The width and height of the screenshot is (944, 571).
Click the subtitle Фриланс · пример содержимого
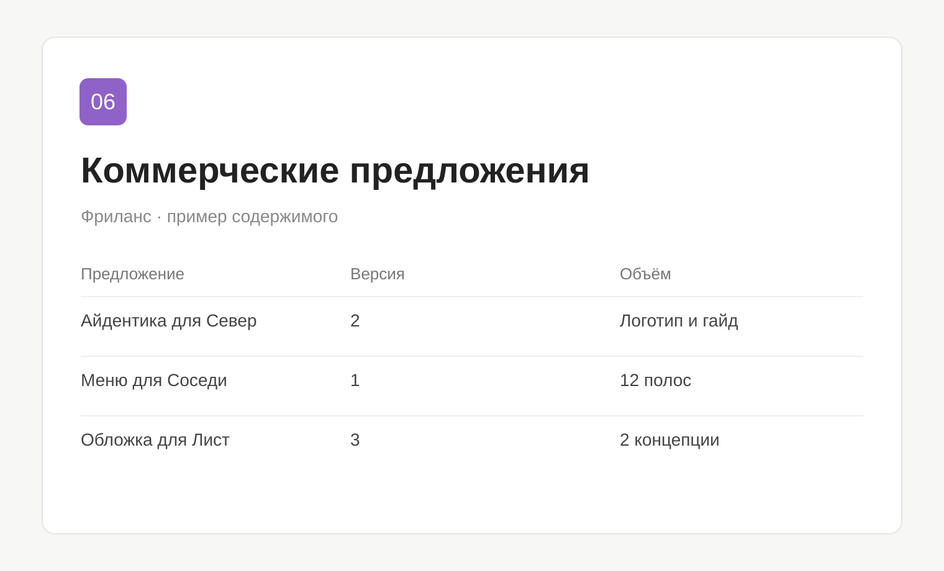pos(209,217)
